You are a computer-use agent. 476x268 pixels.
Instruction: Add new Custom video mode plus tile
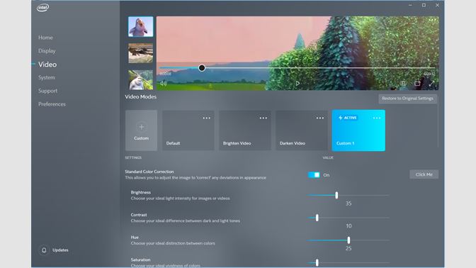(x=142, y=130)
